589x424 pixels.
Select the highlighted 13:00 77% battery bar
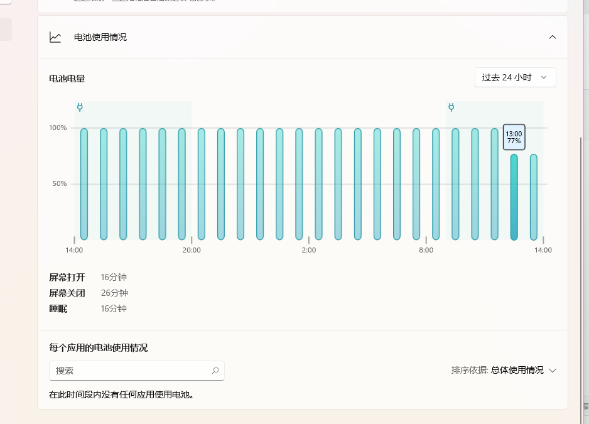click(x=514, y=197)
